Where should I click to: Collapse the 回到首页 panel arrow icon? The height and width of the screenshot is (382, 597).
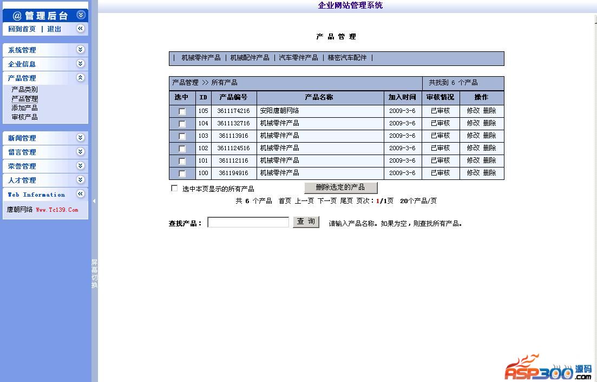pos(81,28)
